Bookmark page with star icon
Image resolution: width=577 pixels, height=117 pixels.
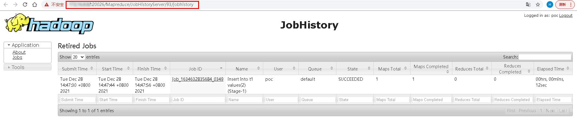coord(538,4)
